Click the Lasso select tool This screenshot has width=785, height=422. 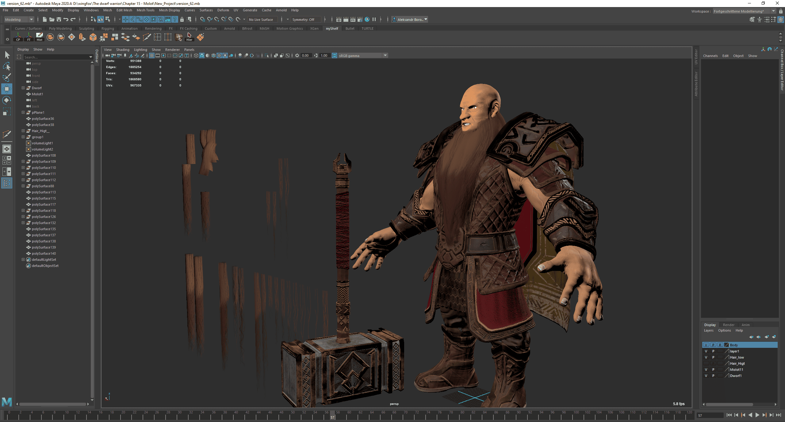(x=7, y=66)
